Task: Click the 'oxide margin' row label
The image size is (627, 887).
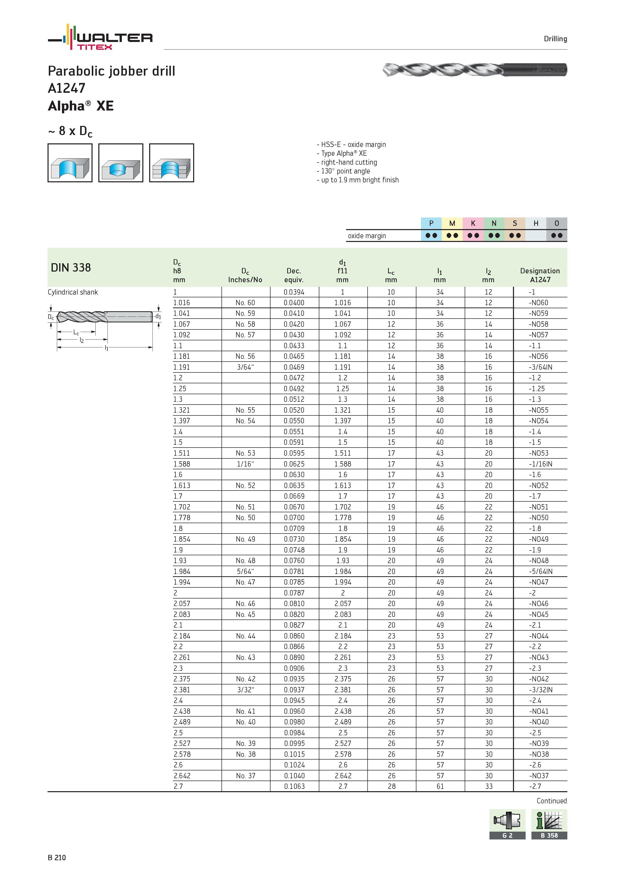Action: (367, 236)
